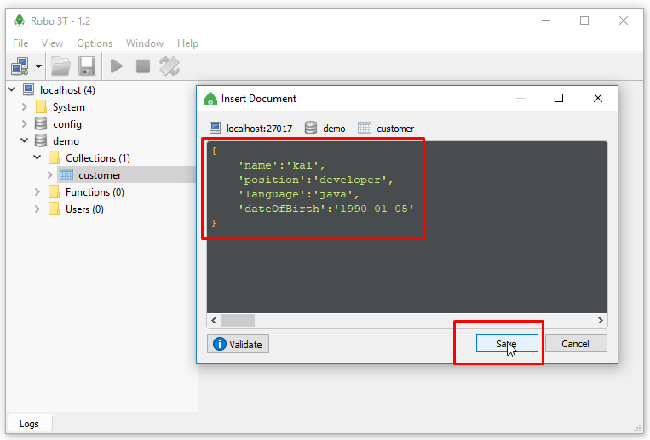Collapse the localhost (4) tree node

(x=12, y=89)
